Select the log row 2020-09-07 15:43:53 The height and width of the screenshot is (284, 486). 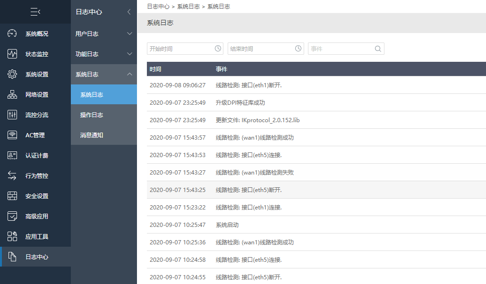tap(316, 155)
